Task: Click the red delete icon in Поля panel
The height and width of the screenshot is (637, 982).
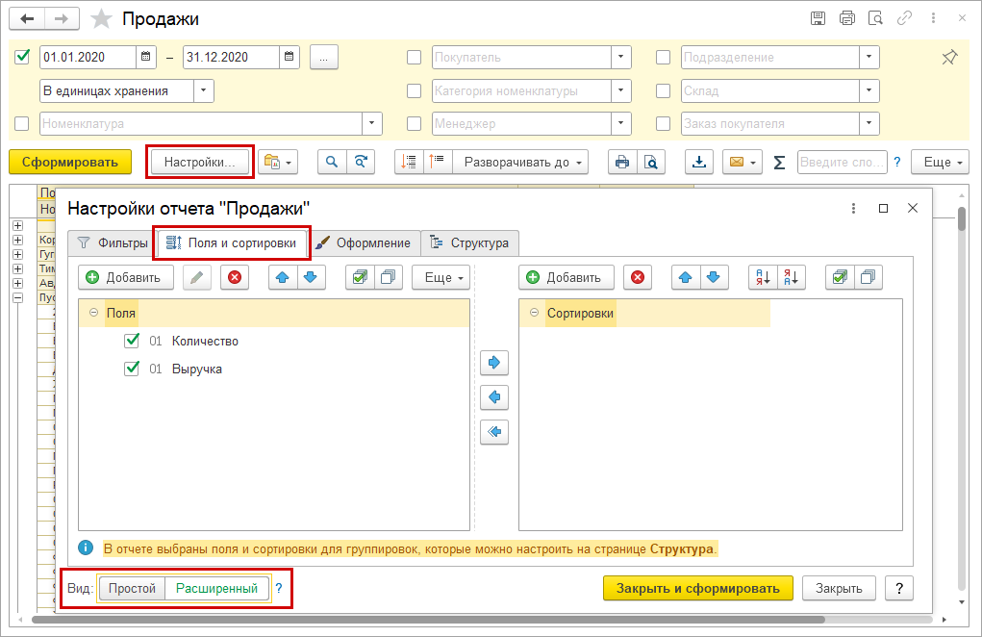Action: [x=234, y=277]
